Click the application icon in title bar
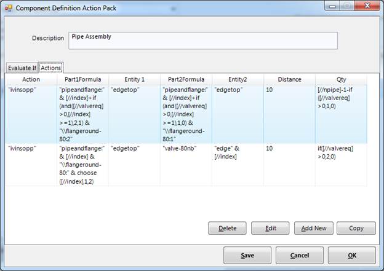This screenshot has height=271, width=384. [x=9, y=9]
